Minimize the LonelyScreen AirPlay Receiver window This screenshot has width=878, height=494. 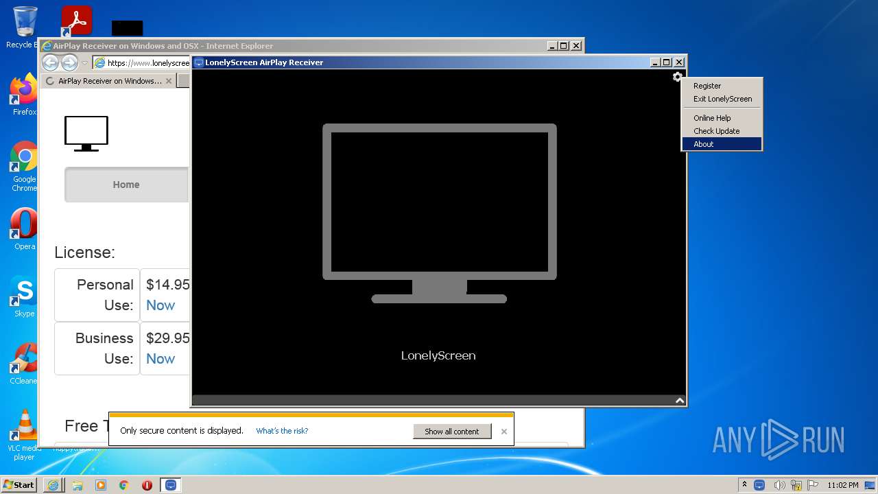coord(655,62)
